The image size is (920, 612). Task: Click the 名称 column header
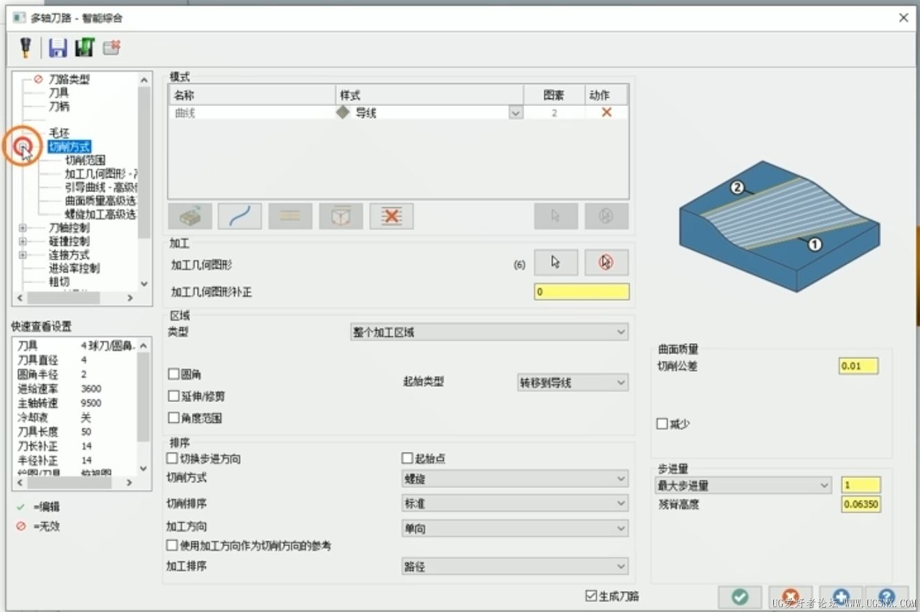tap(252, 95)
